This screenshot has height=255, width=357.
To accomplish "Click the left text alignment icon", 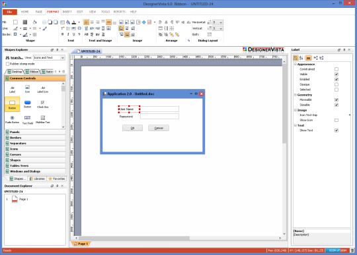I will 87,22.
